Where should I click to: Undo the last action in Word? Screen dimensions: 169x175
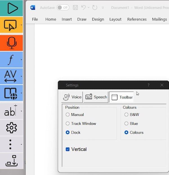click(83, 7)
